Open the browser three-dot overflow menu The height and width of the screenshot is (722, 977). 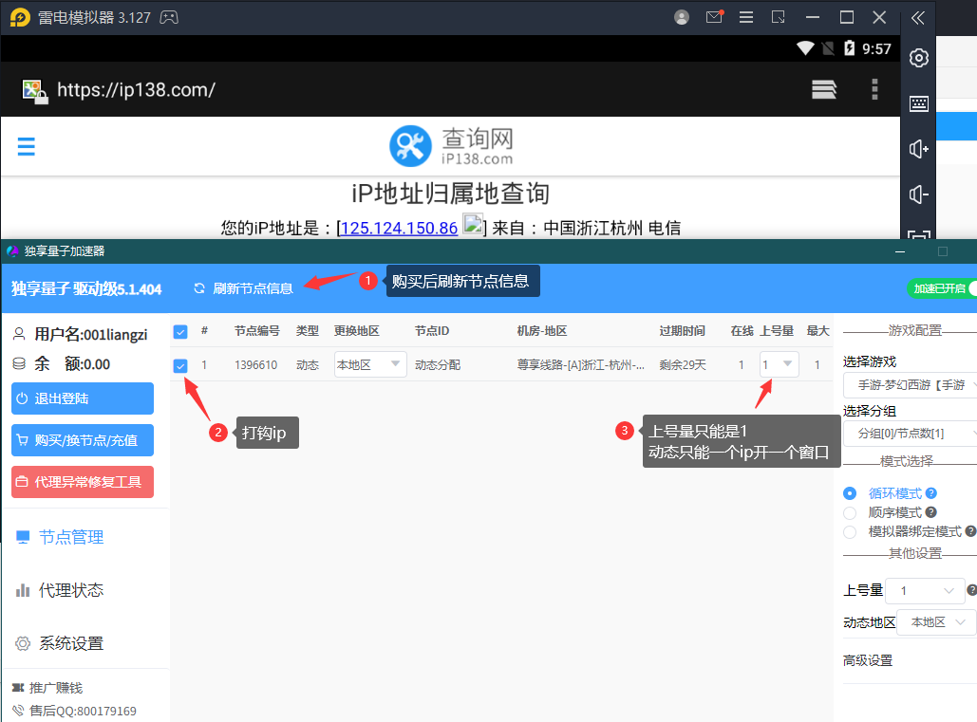pyautogui.click(x=874, y=89)
